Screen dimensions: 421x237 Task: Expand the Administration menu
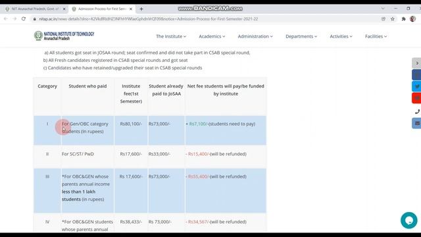point(255,36)
